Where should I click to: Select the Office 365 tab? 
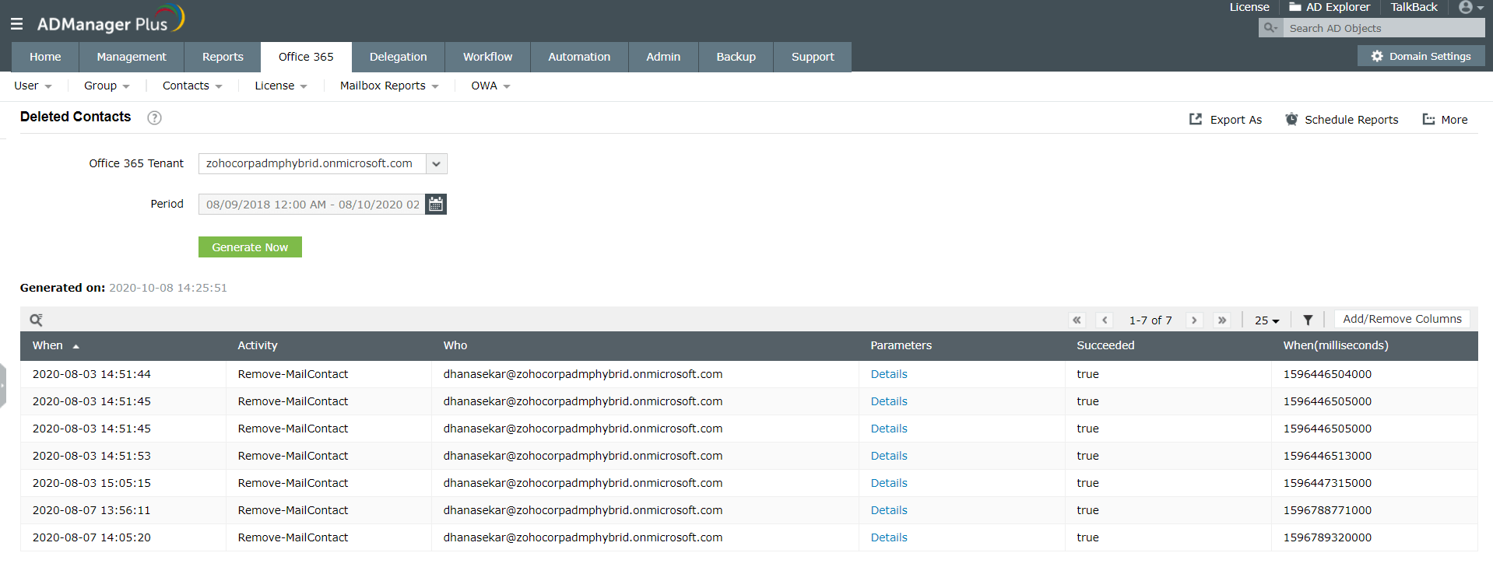(306, 57)
